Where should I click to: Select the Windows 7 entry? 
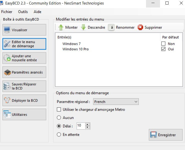coord(71,44)
